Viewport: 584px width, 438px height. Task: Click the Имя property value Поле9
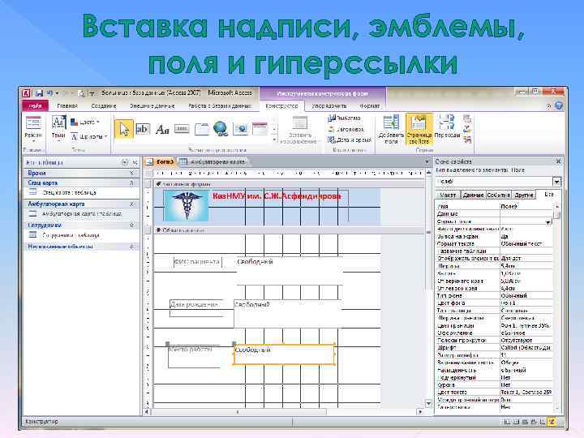[526, 206]
